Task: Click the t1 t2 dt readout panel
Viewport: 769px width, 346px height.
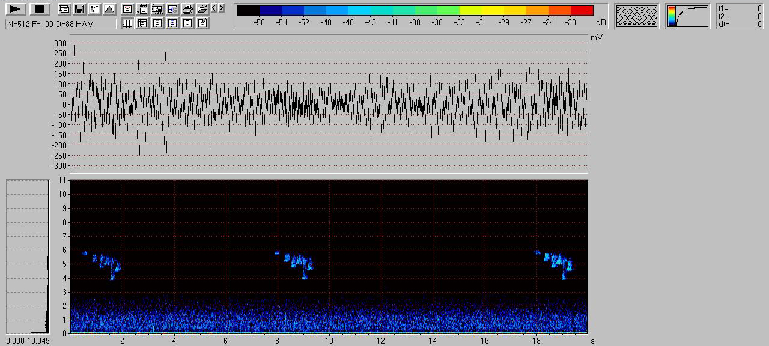Action: (x=740, y=16)
